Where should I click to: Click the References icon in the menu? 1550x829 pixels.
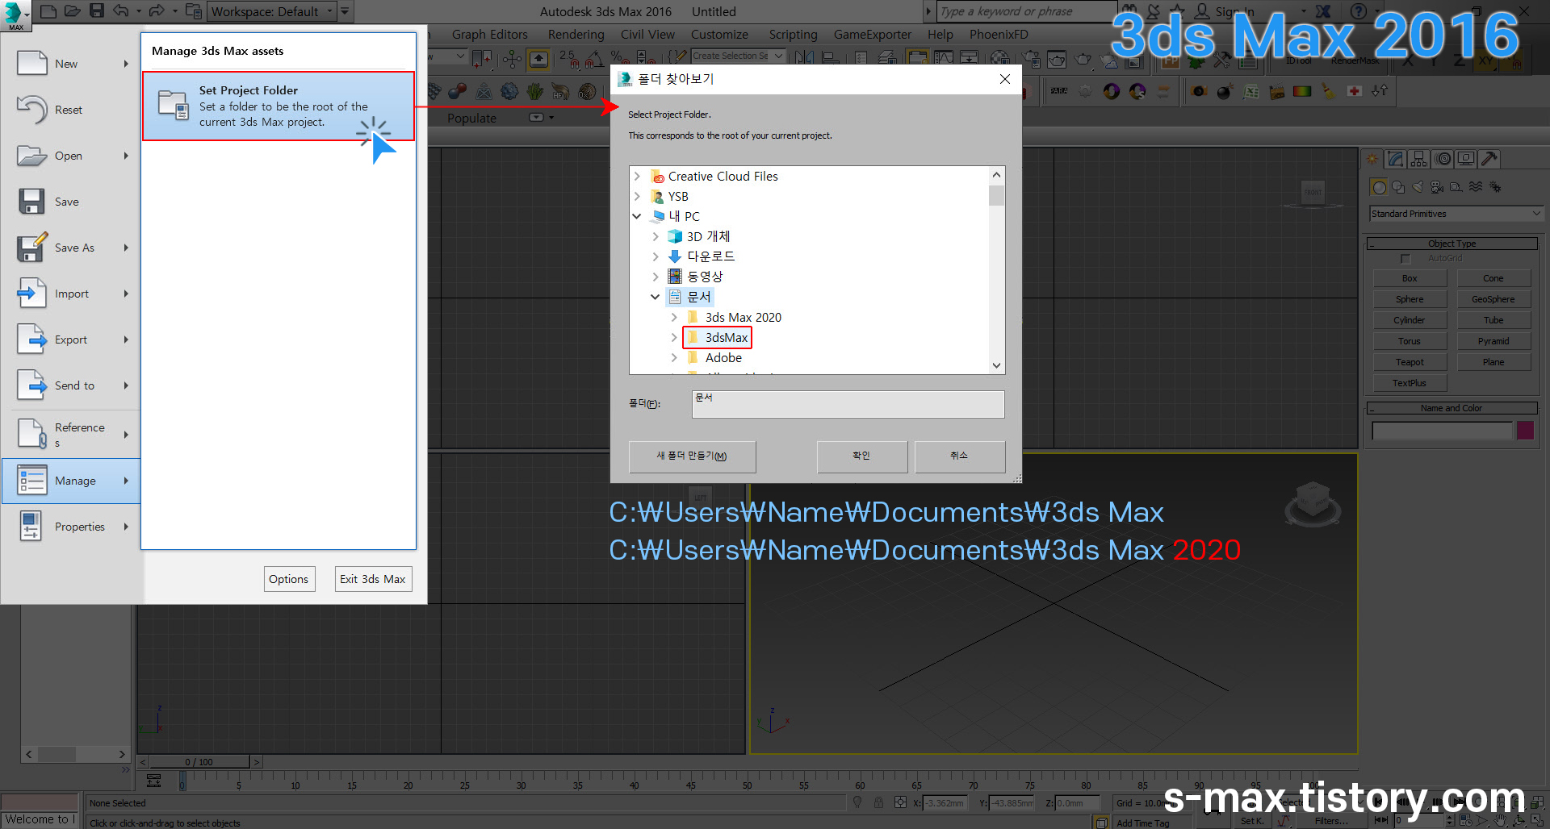(x=32, y=434)
